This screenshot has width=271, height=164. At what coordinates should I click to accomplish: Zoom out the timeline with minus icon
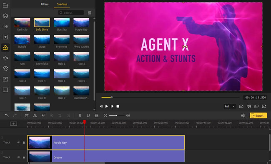click(105, 115)
